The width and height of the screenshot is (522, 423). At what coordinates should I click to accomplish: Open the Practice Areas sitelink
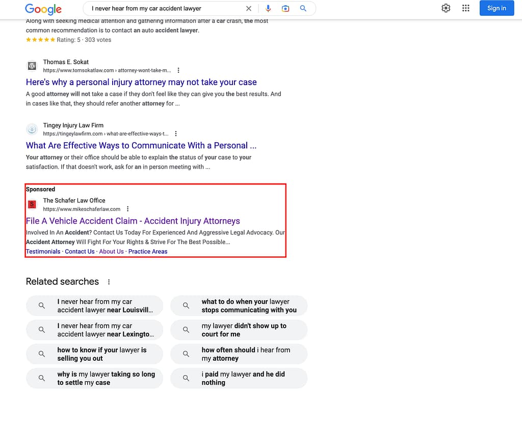coord(148,252)
